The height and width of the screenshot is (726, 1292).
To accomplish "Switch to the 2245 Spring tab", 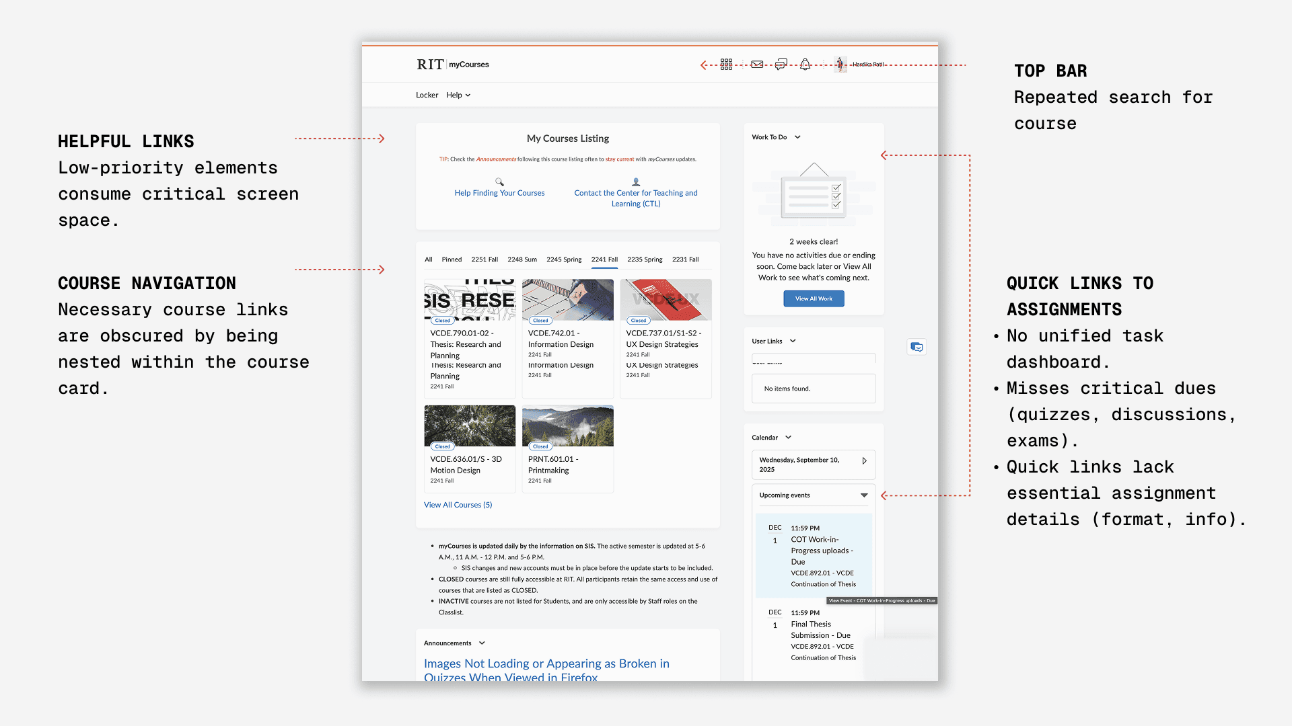I will 564,259.
